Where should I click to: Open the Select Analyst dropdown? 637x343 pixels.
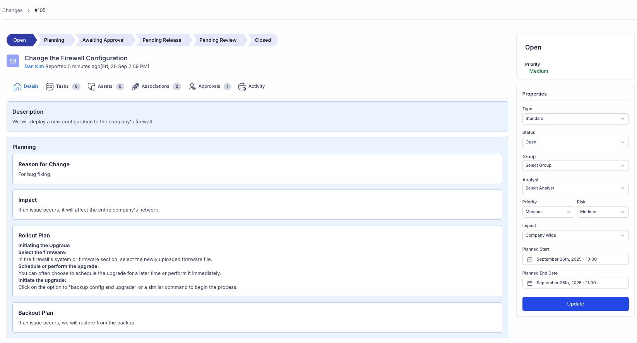(x=575, y=188)
